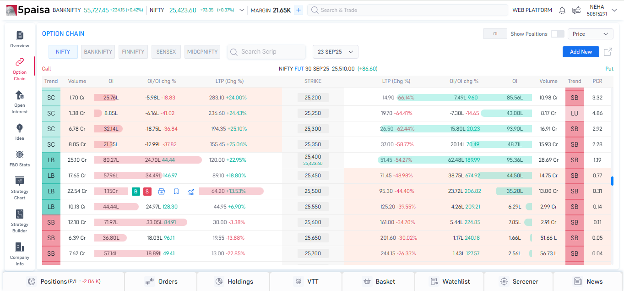Open chart icon for 25,500 call
The height and width of the screenshot is (291, 624).
coord(191,192)
